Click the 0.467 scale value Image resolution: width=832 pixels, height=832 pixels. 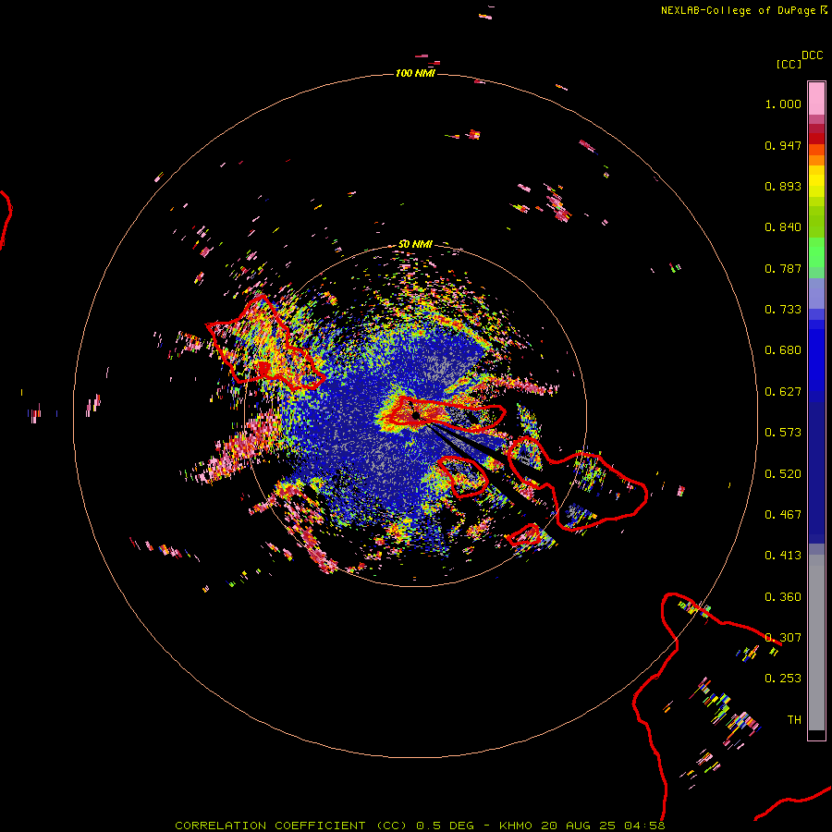[783, 515]
